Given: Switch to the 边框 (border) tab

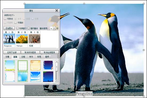Looking at the screenshot, I should pyautogui.click(x=23, y=57).
